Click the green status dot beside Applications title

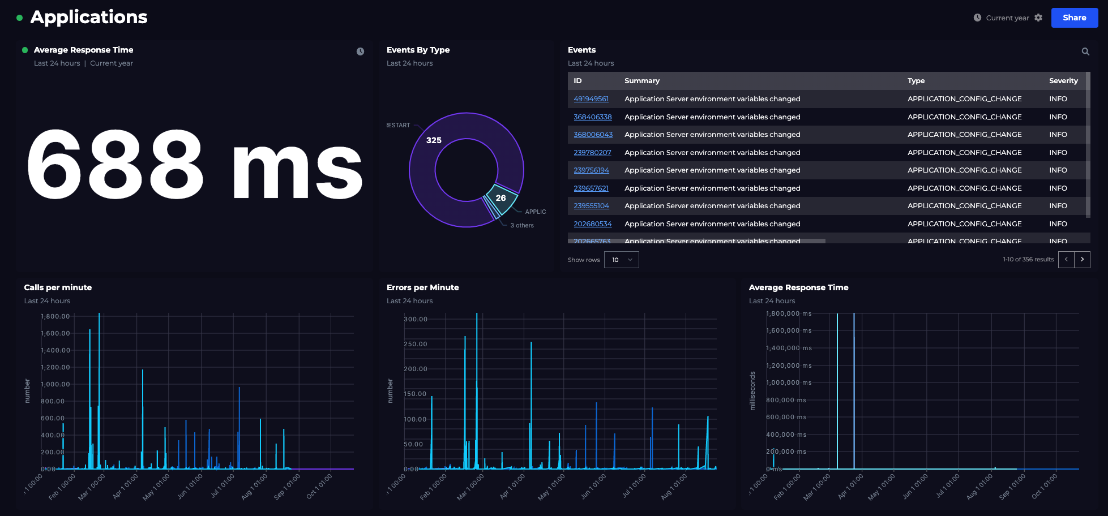pos(20,18)
